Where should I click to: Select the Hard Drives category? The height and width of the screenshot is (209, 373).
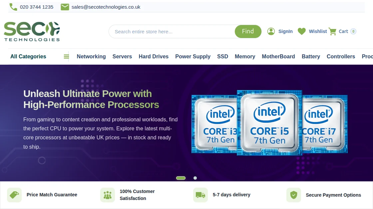pyautogui.click(x=154, y=56)
